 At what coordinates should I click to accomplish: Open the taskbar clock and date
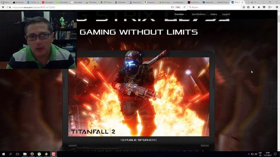coord(267,154)
